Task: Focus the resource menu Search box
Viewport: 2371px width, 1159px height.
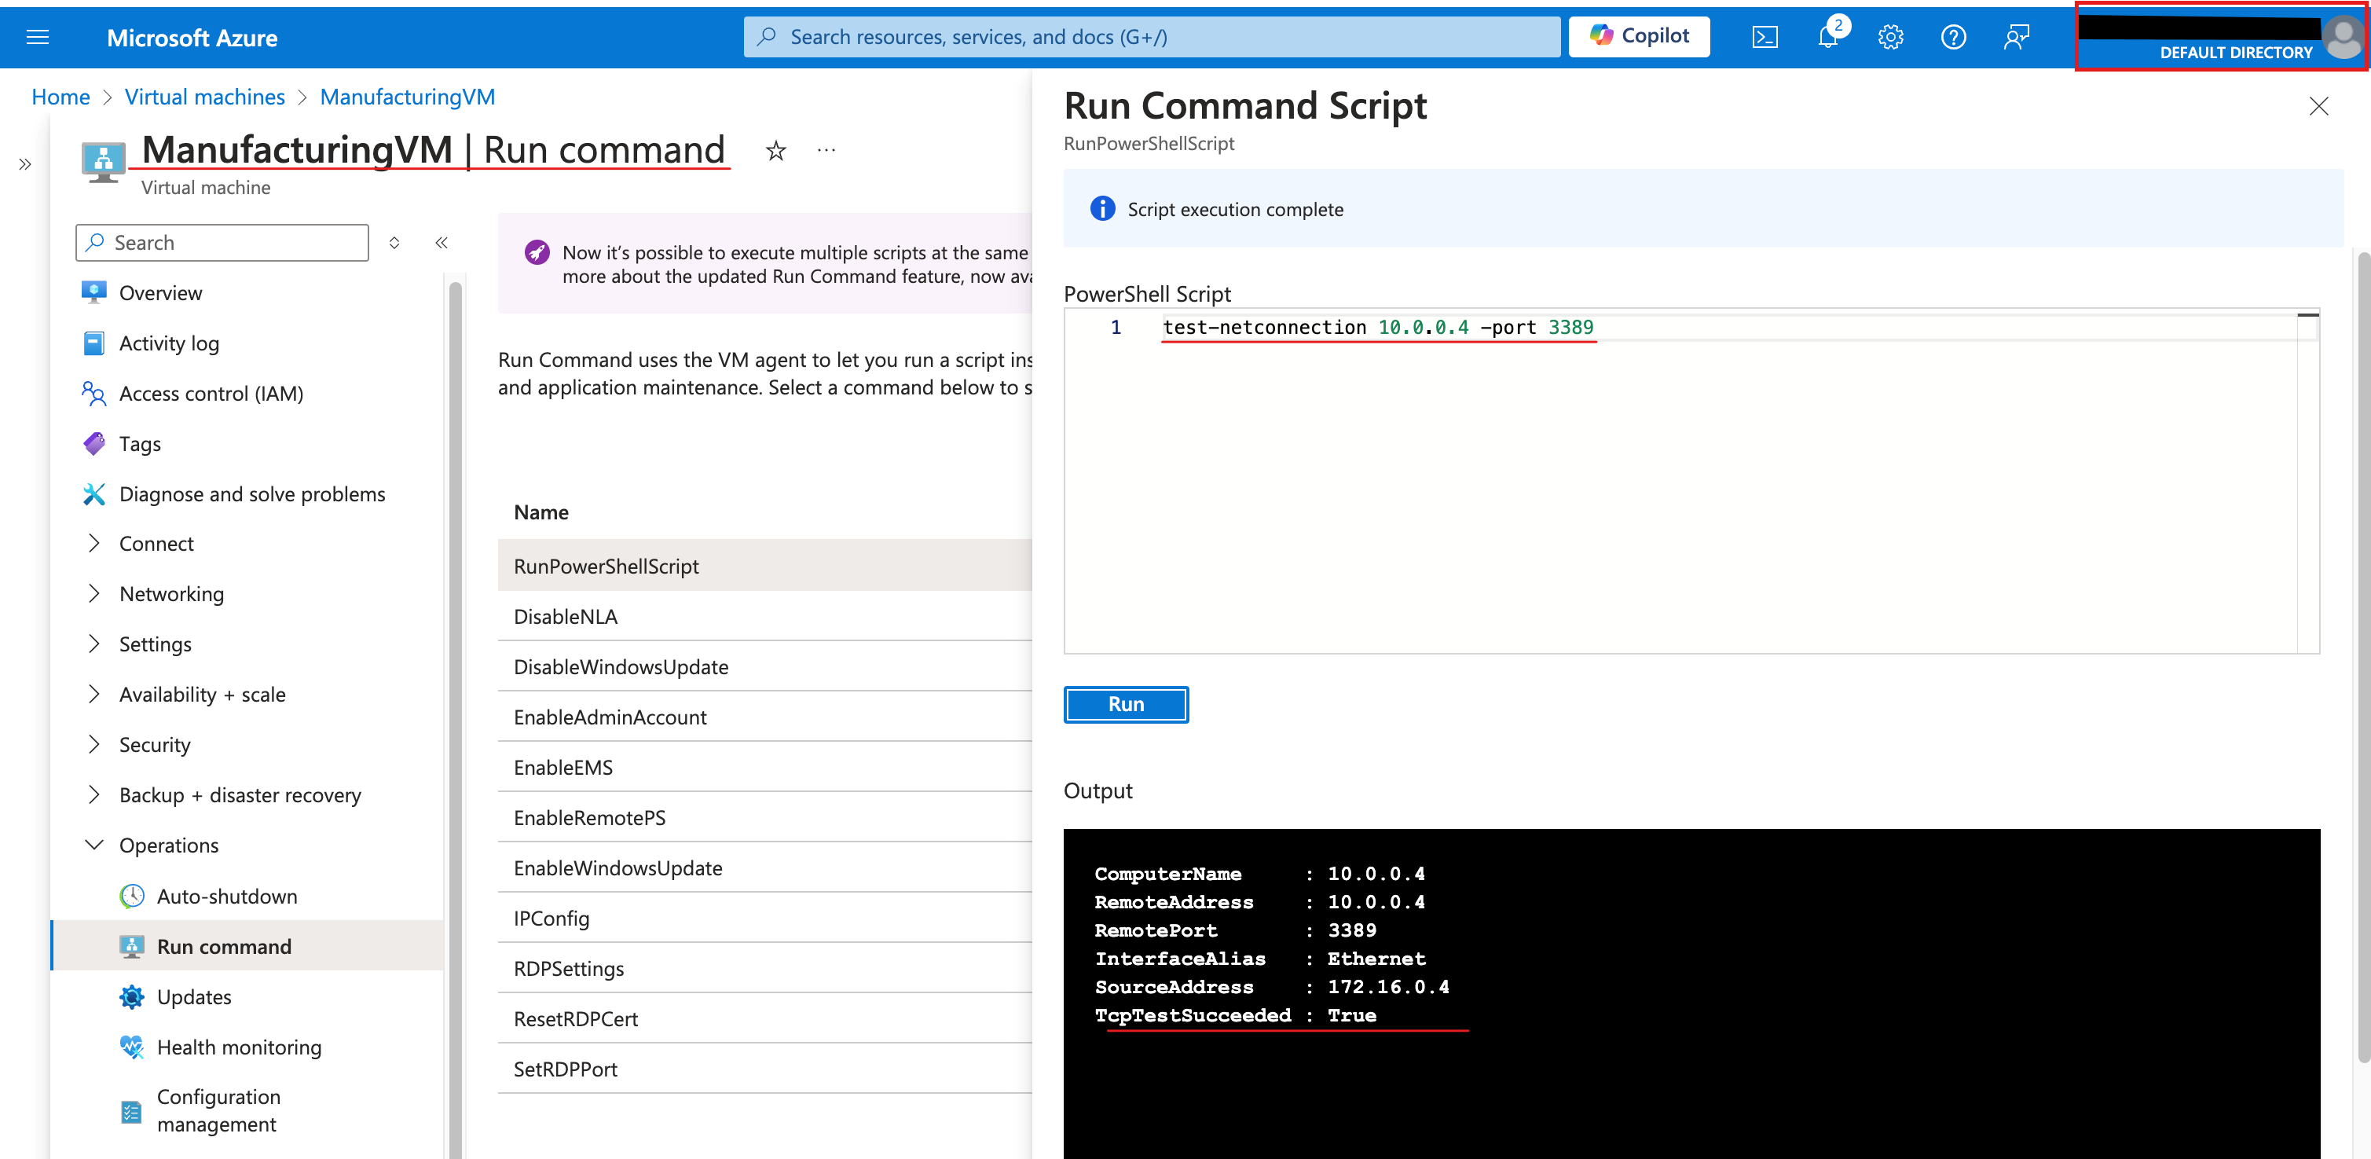Action: [222, 242]
